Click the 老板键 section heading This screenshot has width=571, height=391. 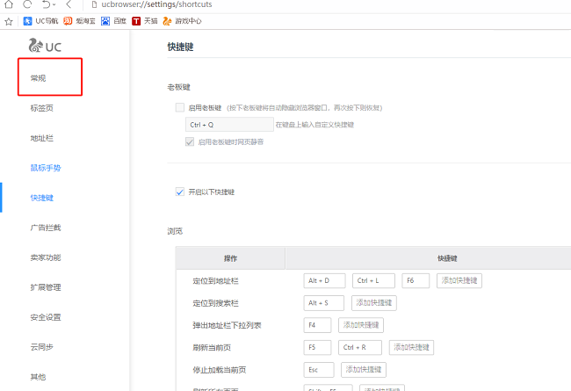[x=179, y=87]
